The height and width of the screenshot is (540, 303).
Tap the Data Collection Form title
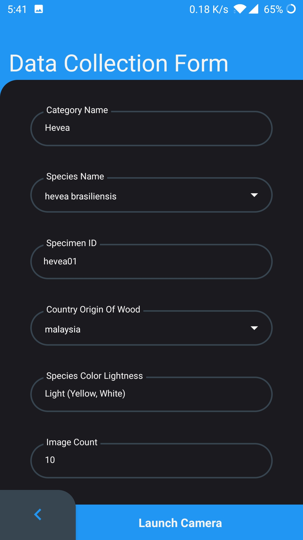coord(119,63)
